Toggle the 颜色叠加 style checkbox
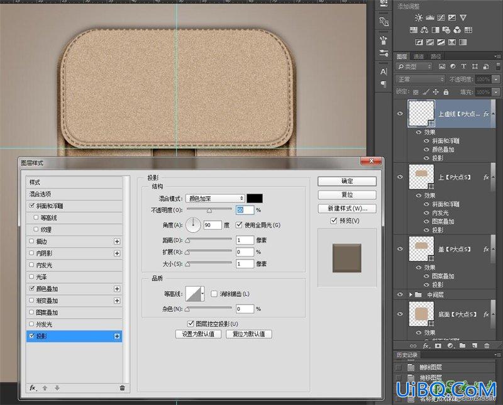Viewport: 503px width, 405px height. click(x=31, y=289)
